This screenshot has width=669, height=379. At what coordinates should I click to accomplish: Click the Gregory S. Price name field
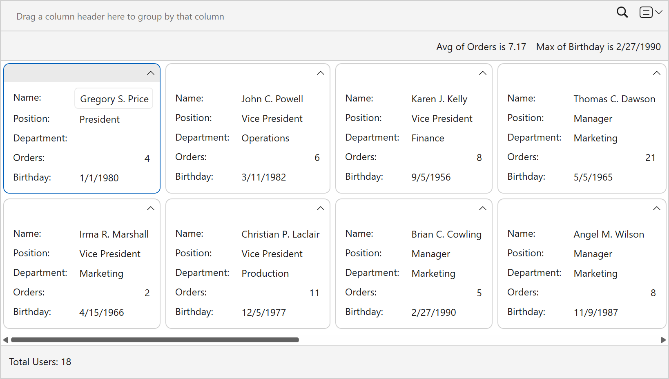click(114, 99)
